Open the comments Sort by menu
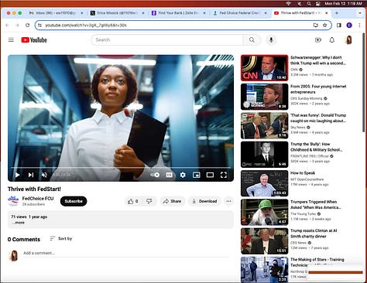Image resolution: width=367 pixels, height=283 pixels. (x=61, y=239)
